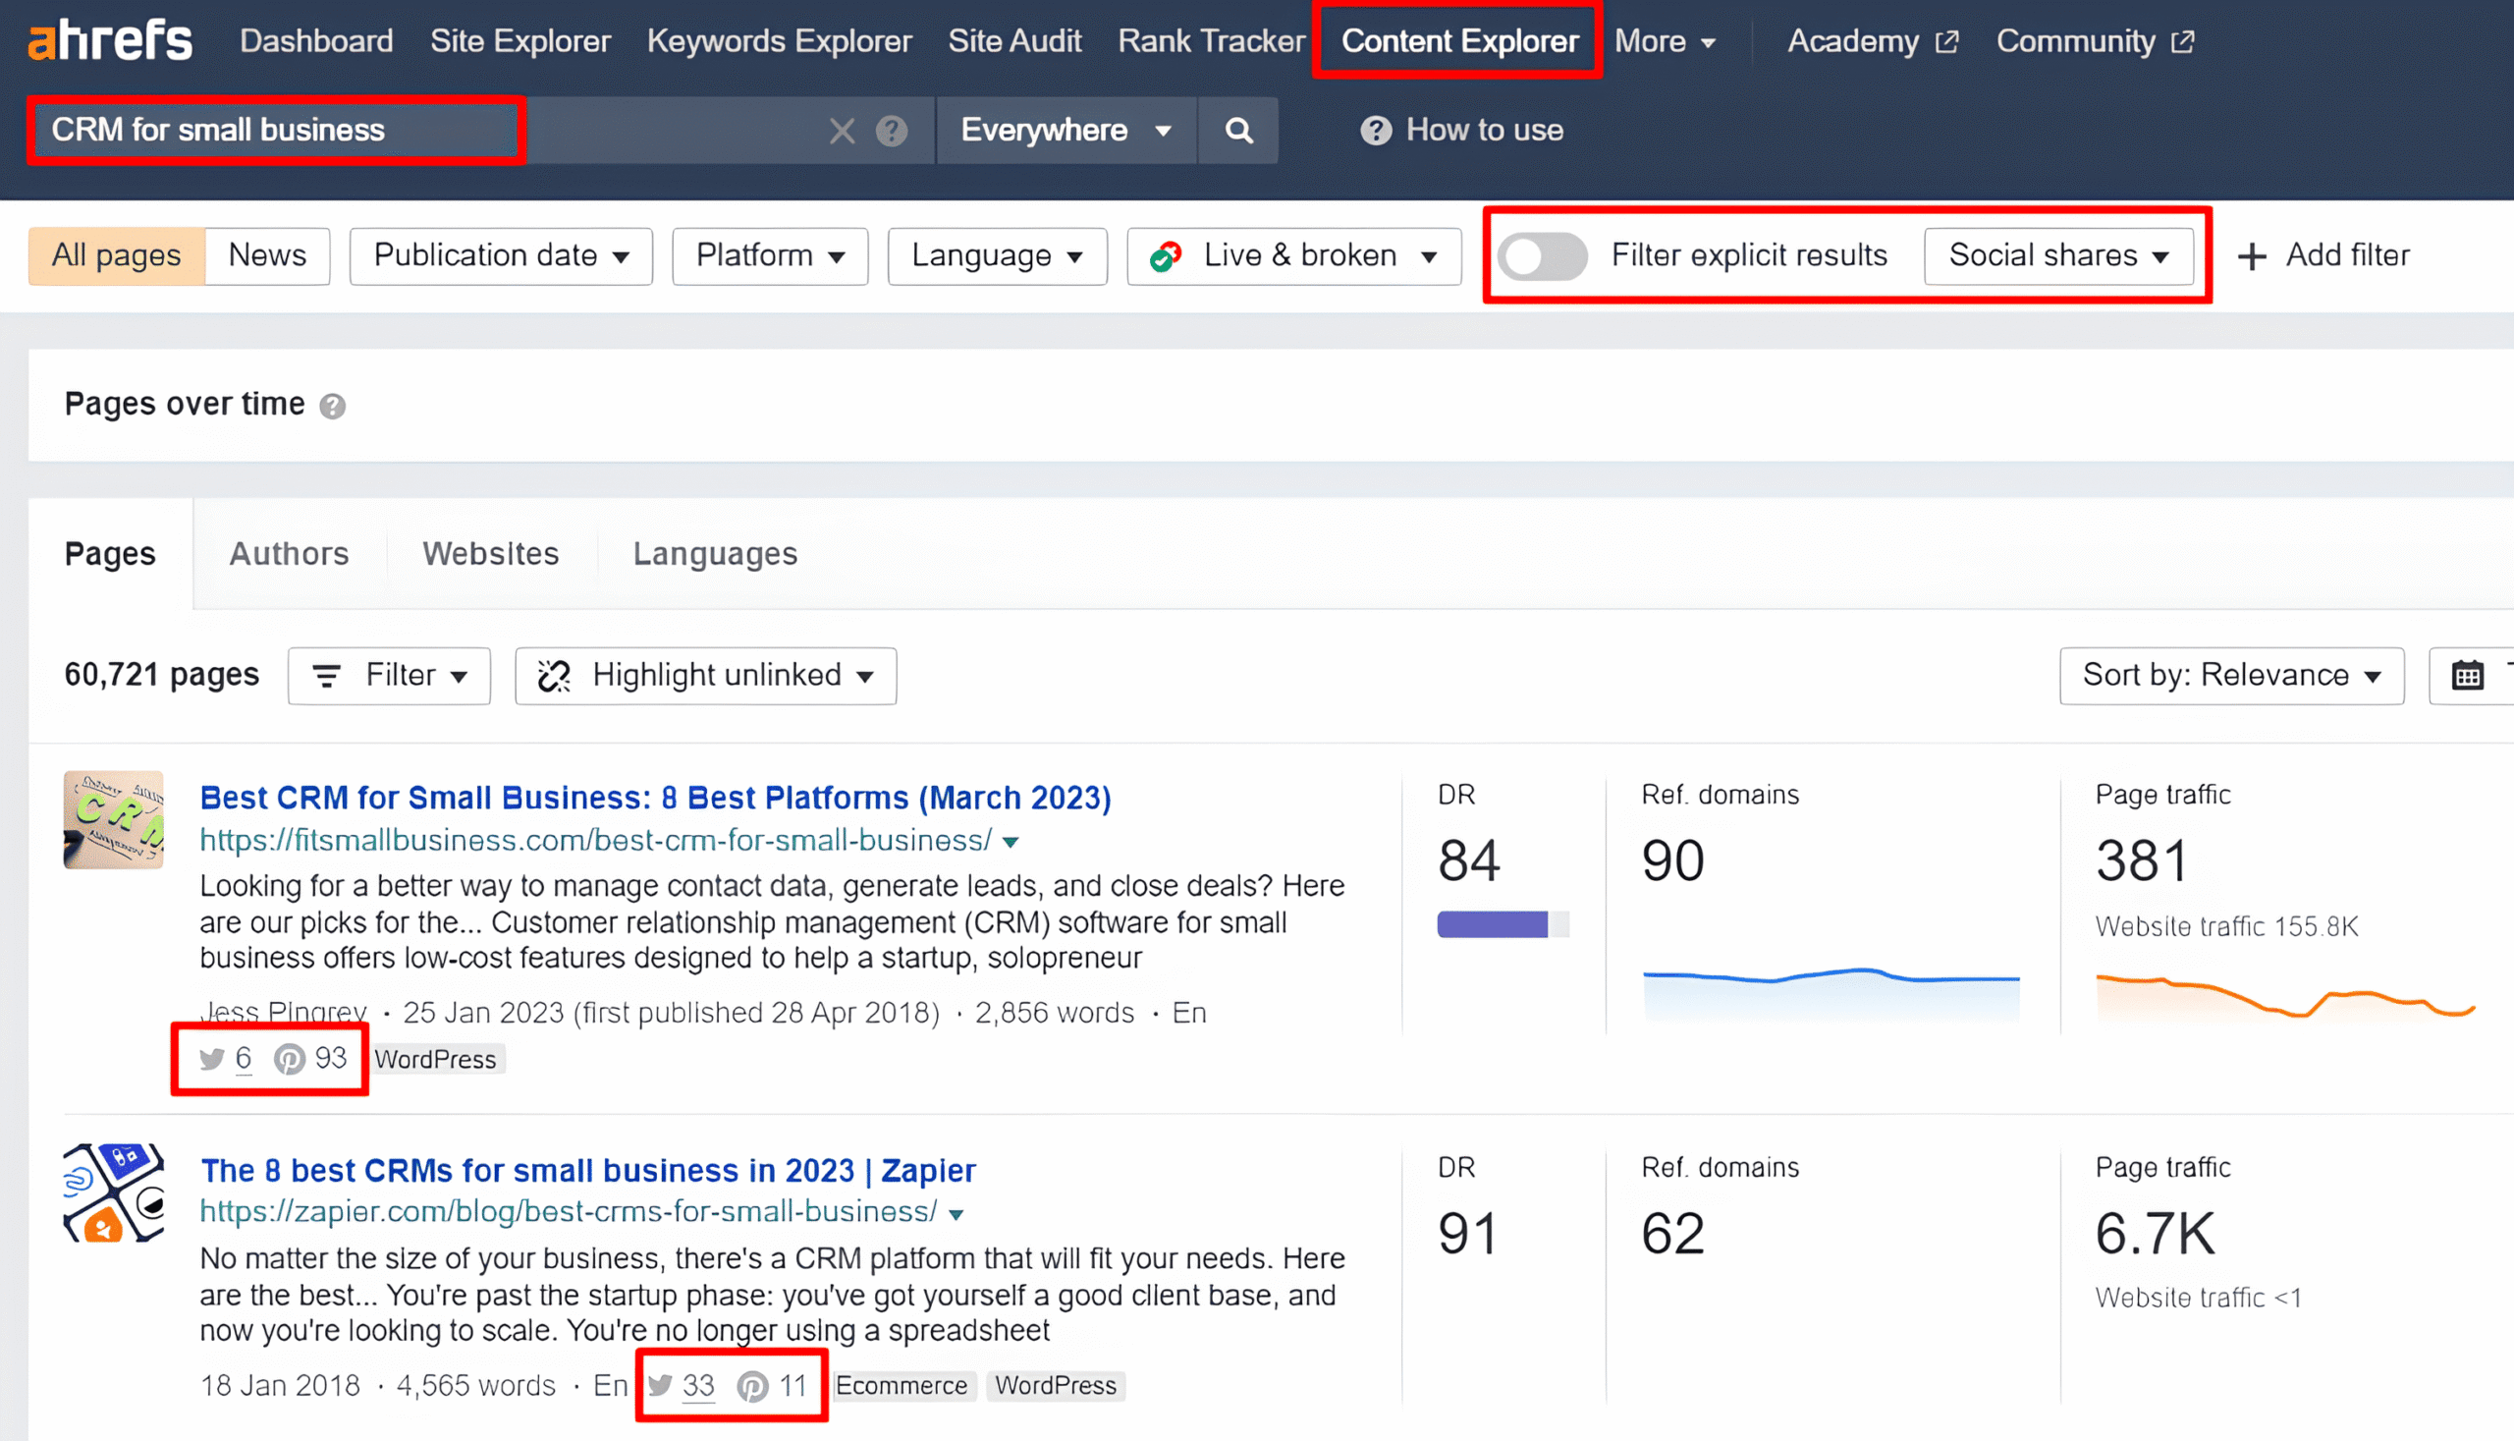The height and width of the screenshot is (1441, 2514).
Task: Click the Filter funnel lines icon
Action: tap(326, 676)
